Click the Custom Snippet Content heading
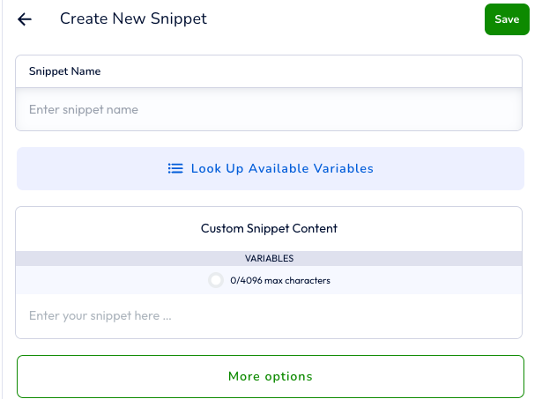The width and height of the screenshot is (542, 399). coord(269,228)
